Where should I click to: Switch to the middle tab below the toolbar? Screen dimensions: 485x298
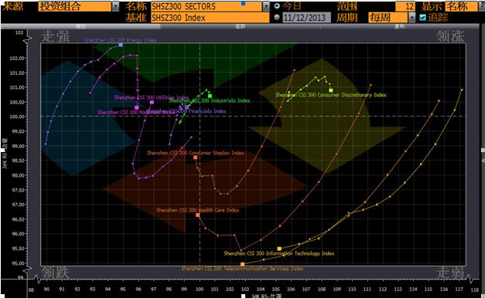tap(240, 26)
